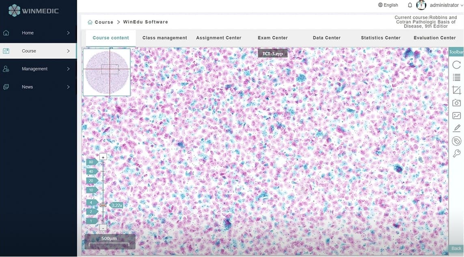464x257 pixels.
Task: Click the slide overview thumbnail navigator
Action: click(x=107, y=72)
